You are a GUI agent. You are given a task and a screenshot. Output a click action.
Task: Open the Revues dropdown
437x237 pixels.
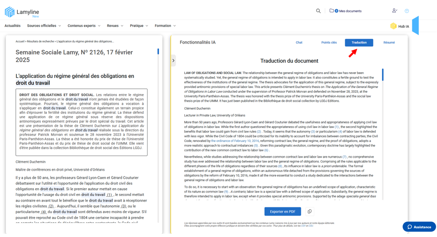click(x=115, y=26)
